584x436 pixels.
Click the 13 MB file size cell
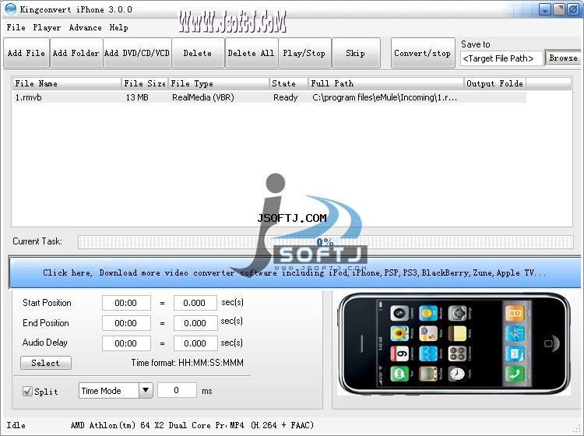(137, 97)
